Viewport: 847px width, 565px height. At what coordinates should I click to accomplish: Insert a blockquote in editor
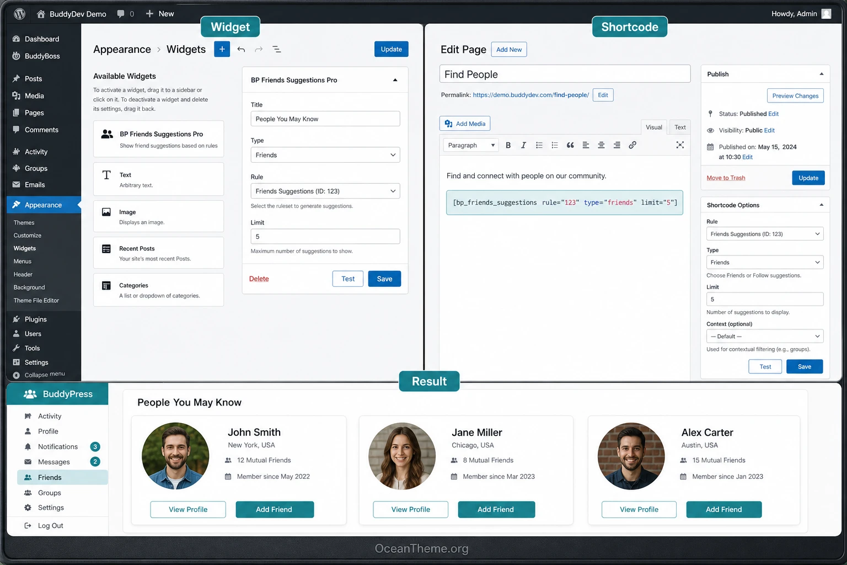click(570, 145)
